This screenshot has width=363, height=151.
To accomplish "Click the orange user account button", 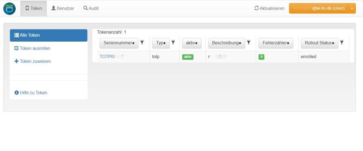I will pyautogui.click(x=319, y=8).
